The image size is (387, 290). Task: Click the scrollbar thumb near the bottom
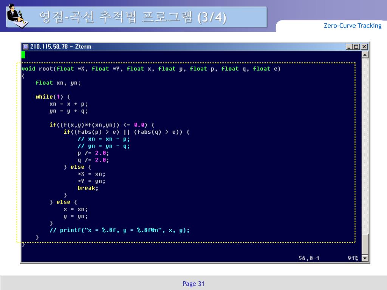[365, 244]
